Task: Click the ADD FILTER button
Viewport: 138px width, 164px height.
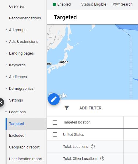Action: [x=90, y=108]
